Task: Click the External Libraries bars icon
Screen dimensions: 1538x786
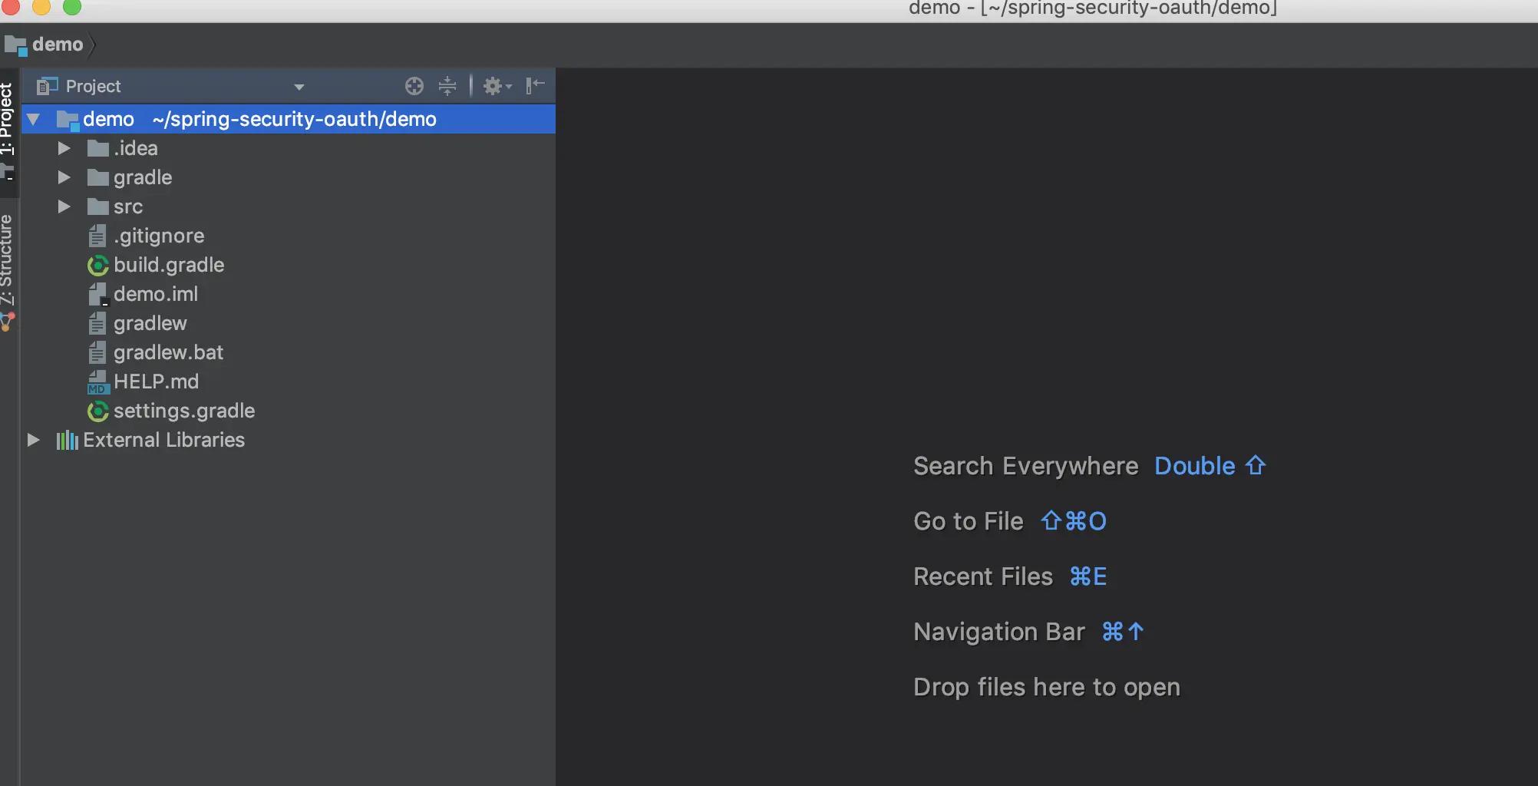Action: pyautogui.click(x=67, y=441)
